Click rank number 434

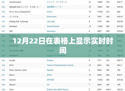tap(3, 16)
